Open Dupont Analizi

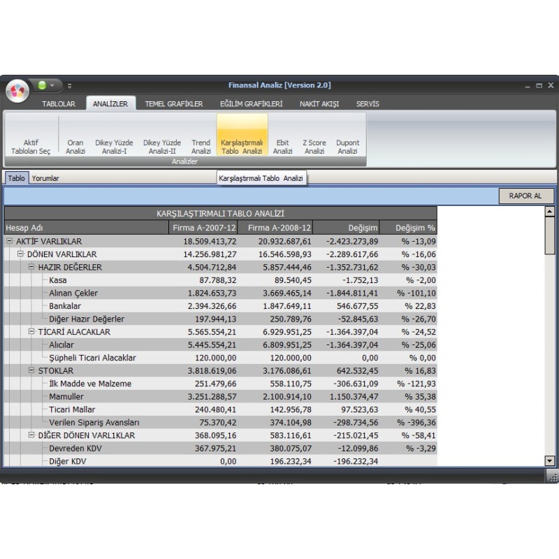click(347, 136)
